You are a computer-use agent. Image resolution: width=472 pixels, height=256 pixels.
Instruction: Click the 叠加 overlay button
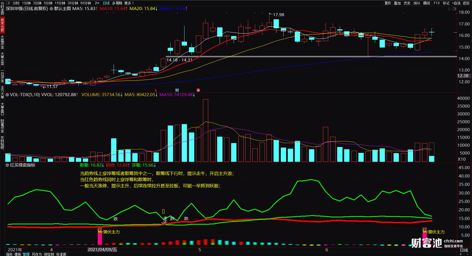tap(397, 3)
